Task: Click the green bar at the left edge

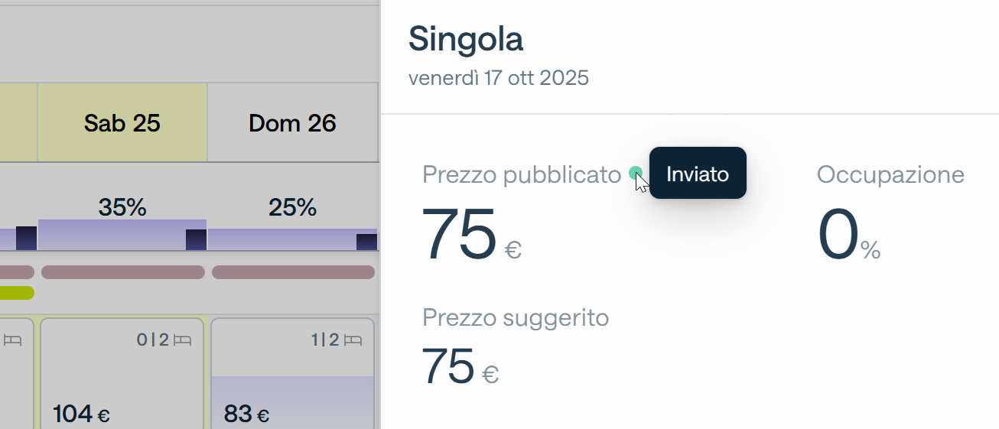Action: point(17,292)
